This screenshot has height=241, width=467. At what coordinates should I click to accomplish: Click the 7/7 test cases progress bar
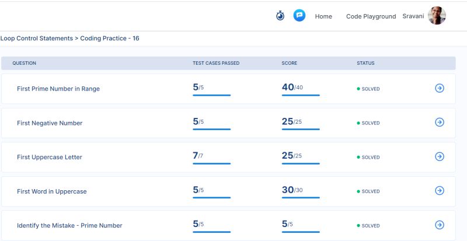coord(211,163)
